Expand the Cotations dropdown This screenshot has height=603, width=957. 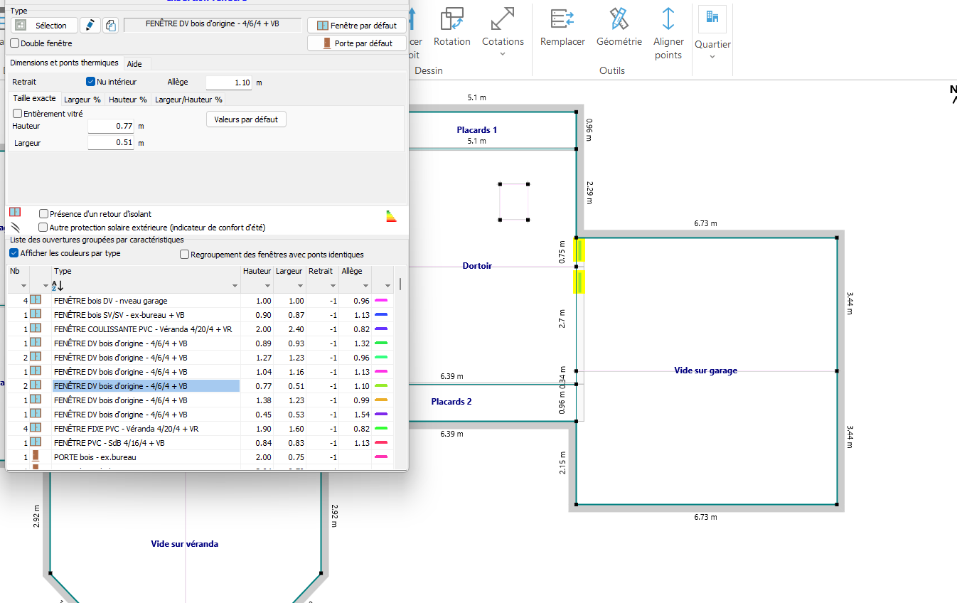pos(503,54)
